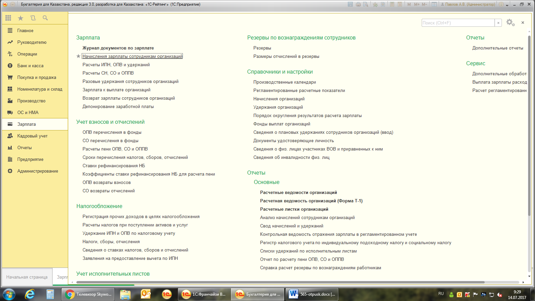The height and width of the screenshot is (301, 535).
Task: Click the information icon in the title bar
Action: click(x=501, y=4)
